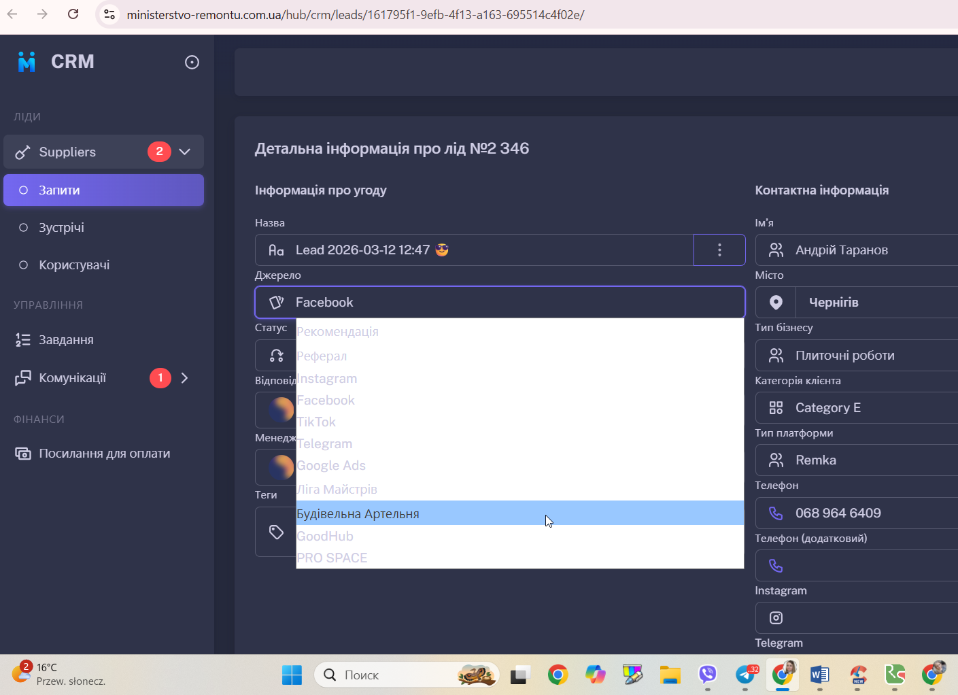This screenshot has height=695, width=958.
Task: Choose TikTok from source list
Action: [520, 422]
